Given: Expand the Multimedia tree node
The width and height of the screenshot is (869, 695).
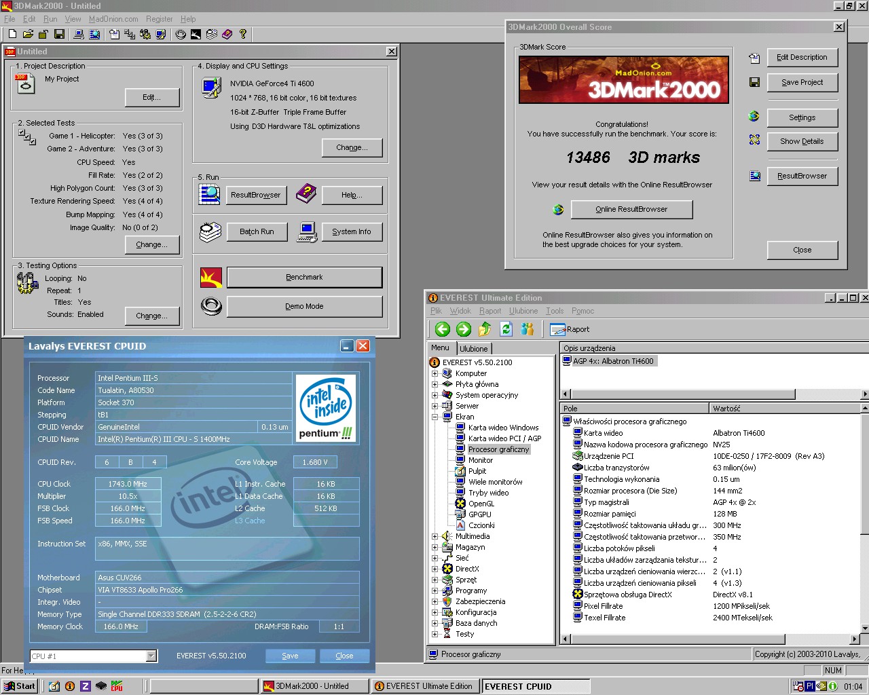Looking at the screenshot, I should pos(435,536).
